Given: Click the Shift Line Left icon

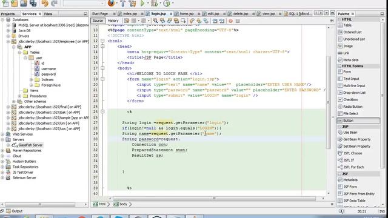Looking at the screenshot, I should [215, 21].
